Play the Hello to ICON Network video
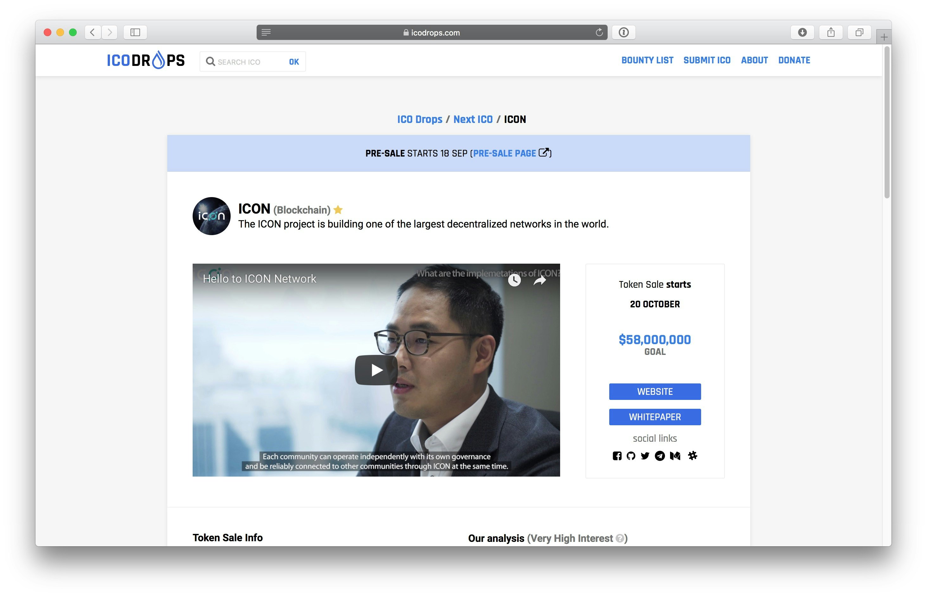Image resolution: width=927 pixels, height=597 pixels. pyautogui.click(x=376, y=370)
